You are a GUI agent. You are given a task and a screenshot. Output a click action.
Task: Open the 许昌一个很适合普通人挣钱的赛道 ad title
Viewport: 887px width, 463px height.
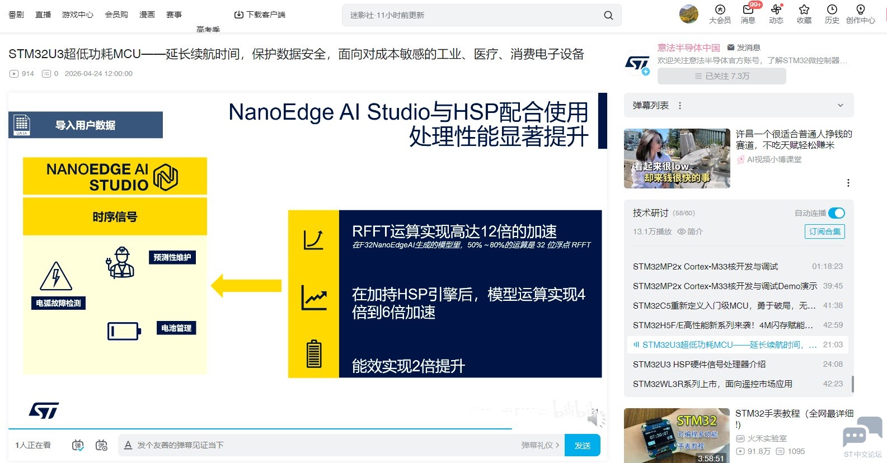[794, 139]
